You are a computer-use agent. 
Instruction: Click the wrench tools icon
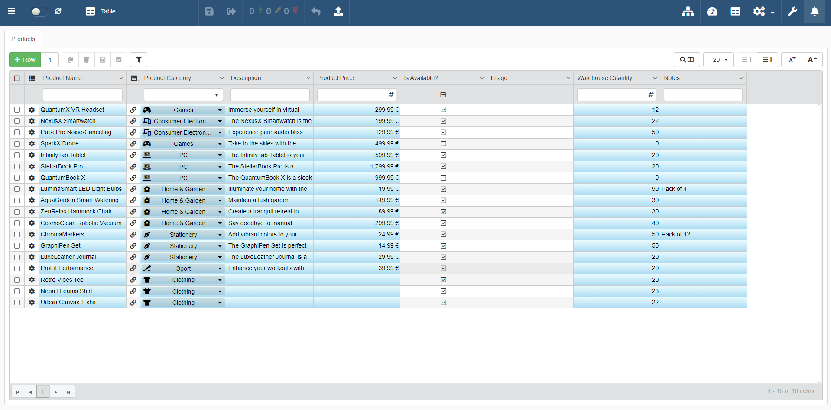coord(792,12)
